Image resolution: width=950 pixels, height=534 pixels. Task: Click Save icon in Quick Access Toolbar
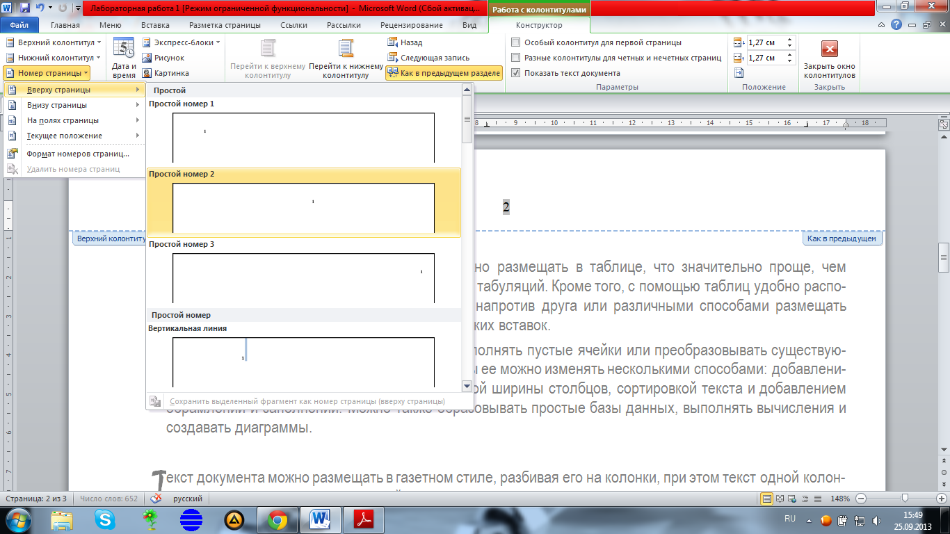coord(25,8)
